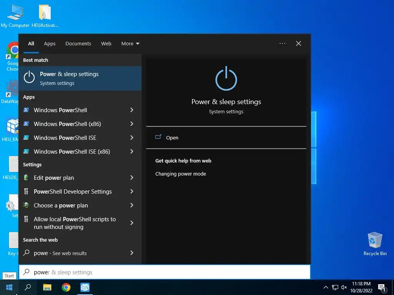
Task: Click the Edit power plan label
Action: click(54, 178)
